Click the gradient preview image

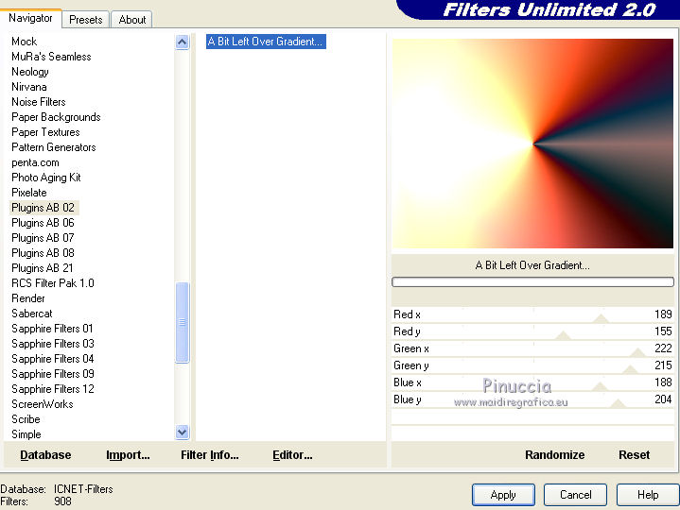pos(532,144)
